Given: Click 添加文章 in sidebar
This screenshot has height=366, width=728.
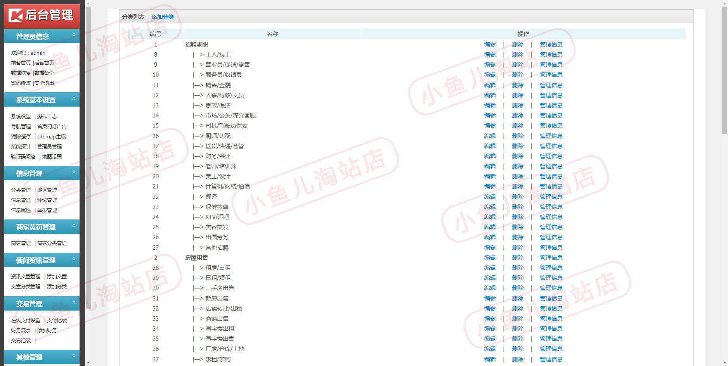Looking at the screenshot, I should coord(57,276).
